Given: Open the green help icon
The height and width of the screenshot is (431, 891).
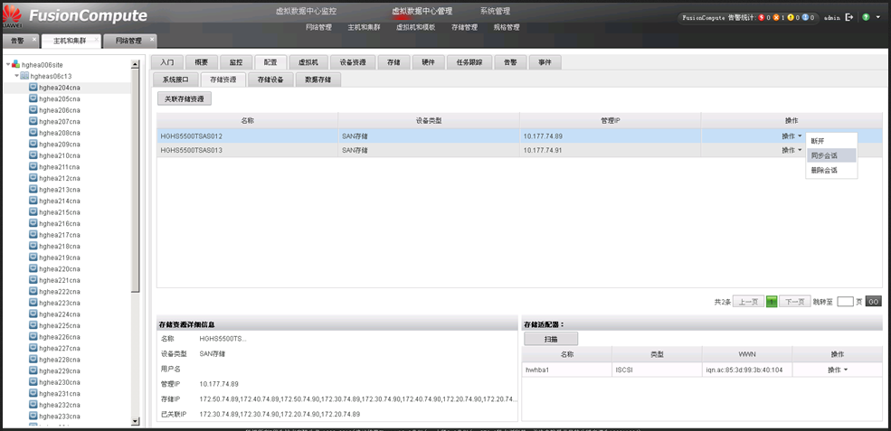Looking at the screenshot, I should [x=867, y=17].
